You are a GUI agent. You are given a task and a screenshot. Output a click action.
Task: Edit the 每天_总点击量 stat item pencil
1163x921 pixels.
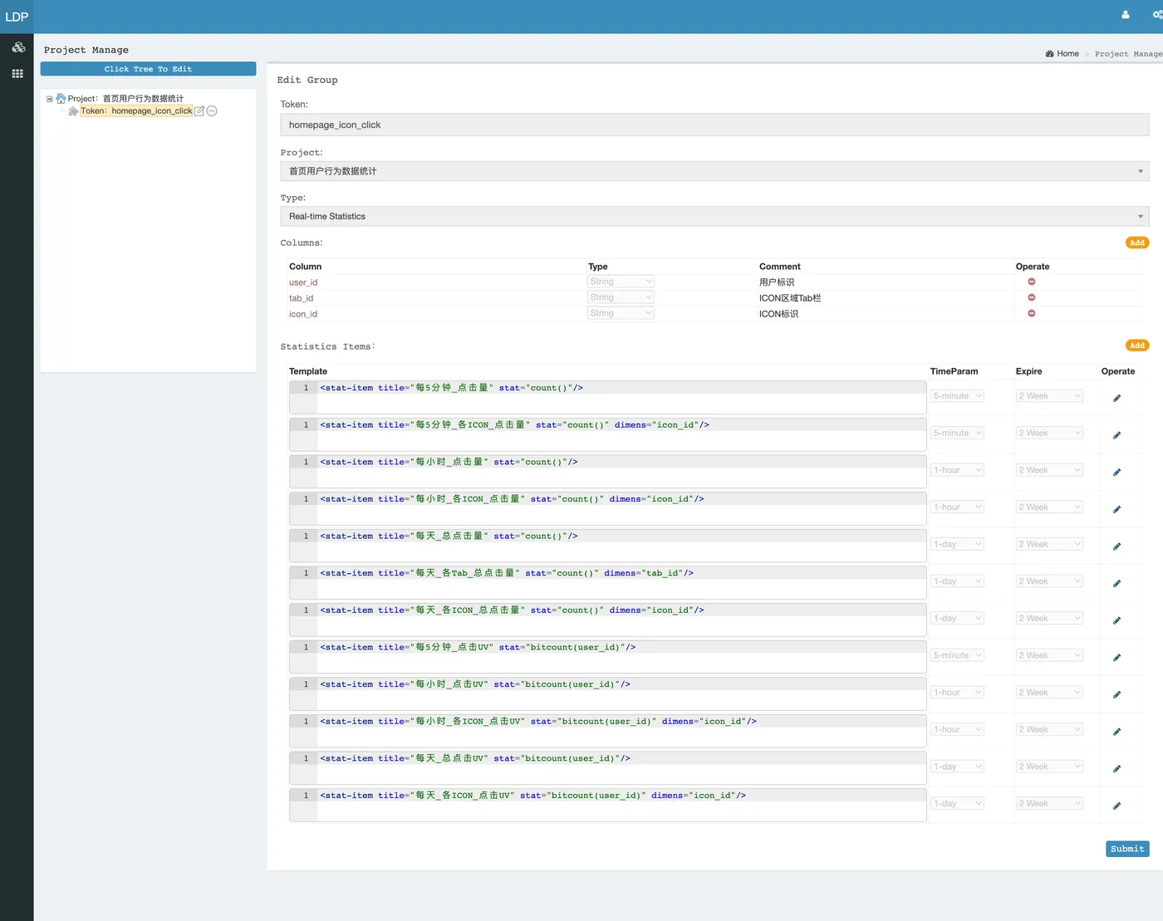[1116, 546]
